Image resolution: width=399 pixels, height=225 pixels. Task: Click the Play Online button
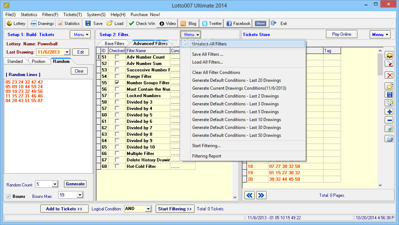coord(341,34)
